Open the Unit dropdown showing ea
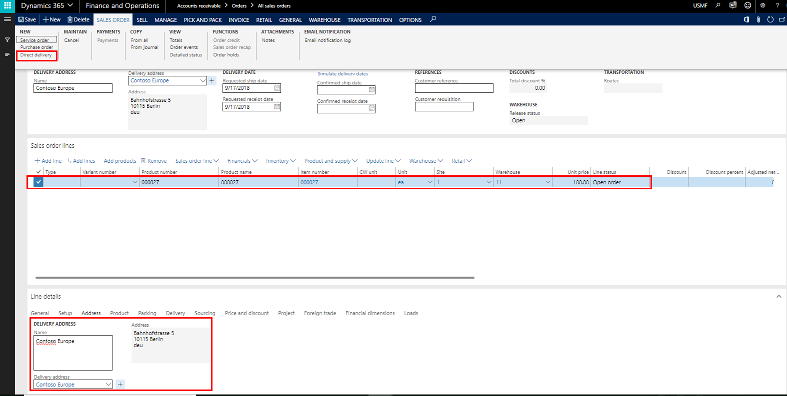This screenshot has height=396, width=787. pos(430,182)
